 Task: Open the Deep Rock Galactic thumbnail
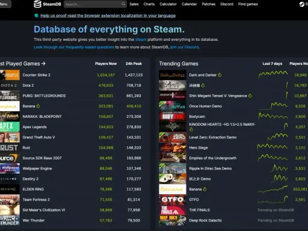[173, 220]
